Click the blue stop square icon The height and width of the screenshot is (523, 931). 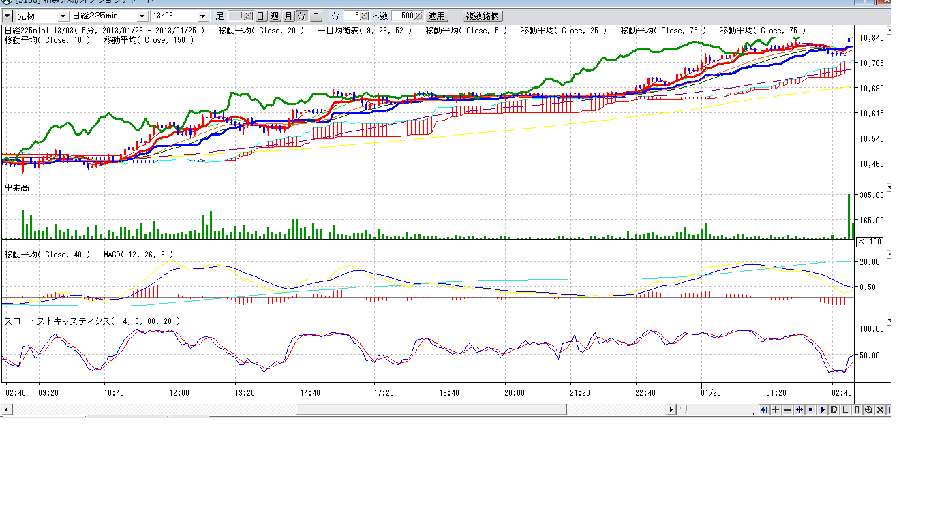tap(810, 409)
